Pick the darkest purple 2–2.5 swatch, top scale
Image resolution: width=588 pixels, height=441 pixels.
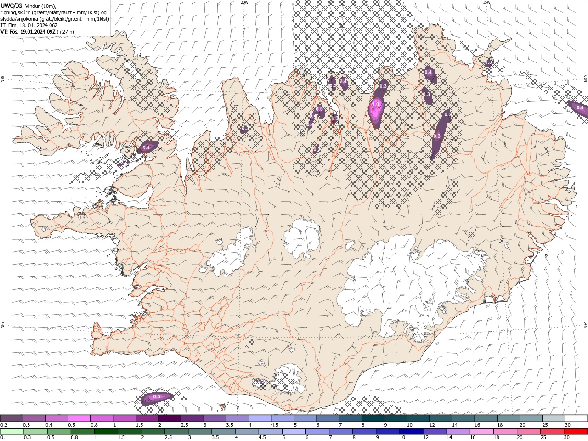170,418
